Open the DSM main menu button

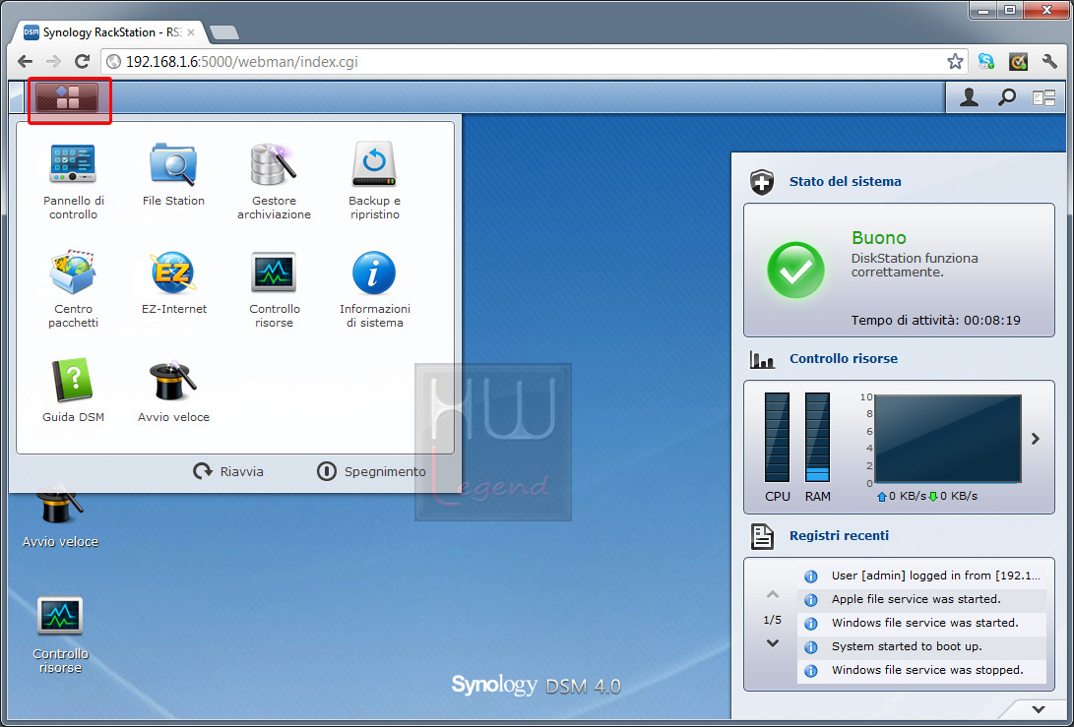click(x=68, y=98)
